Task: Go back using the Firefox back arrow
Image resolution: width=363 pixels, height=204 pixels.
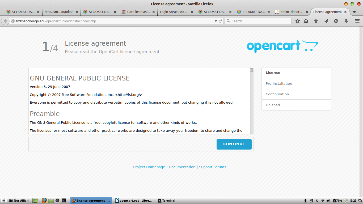Action: pyautogui.click(x=5, y=21)
